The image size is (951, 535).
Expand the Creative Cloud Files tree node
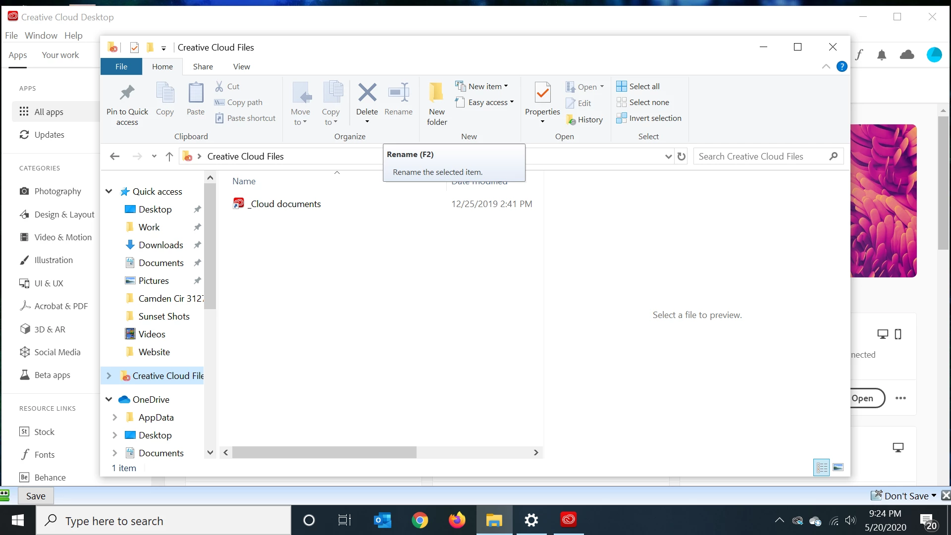coord(109,376)
